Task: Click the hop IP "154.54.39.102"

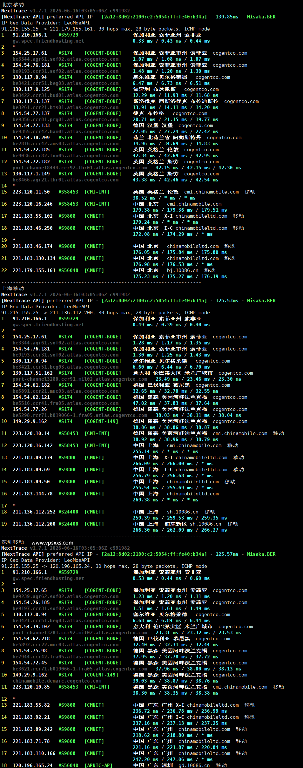Action: point(31,627)
